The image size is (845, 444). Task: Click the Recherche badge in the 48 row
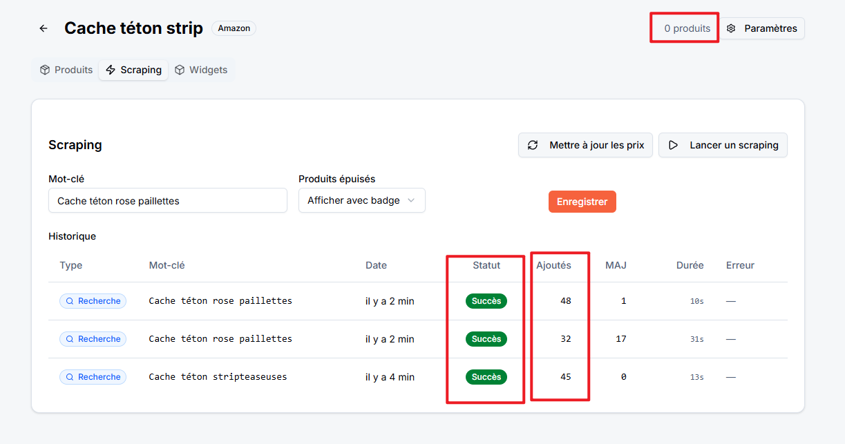click(93, 301)
